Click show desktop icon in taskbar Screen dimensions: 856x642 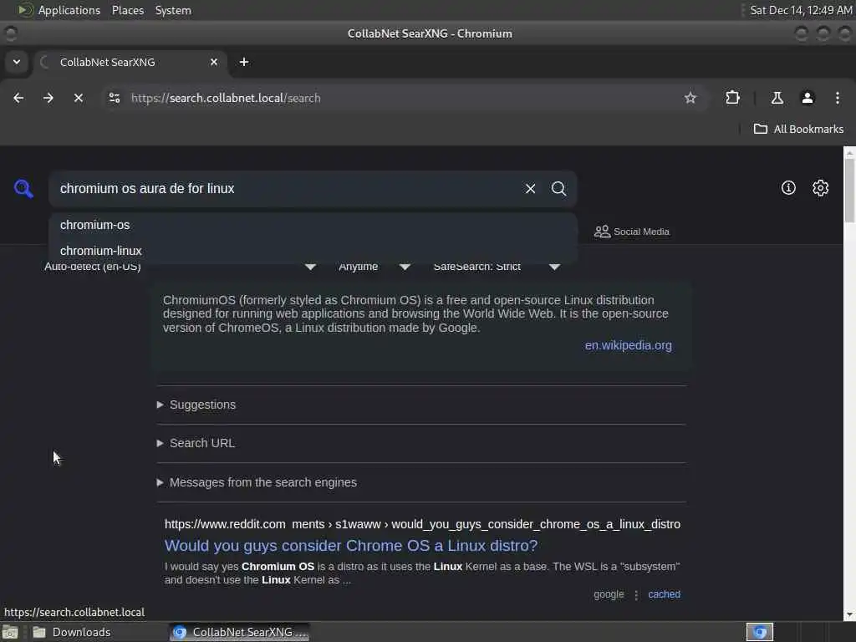(x=10, y=632)
